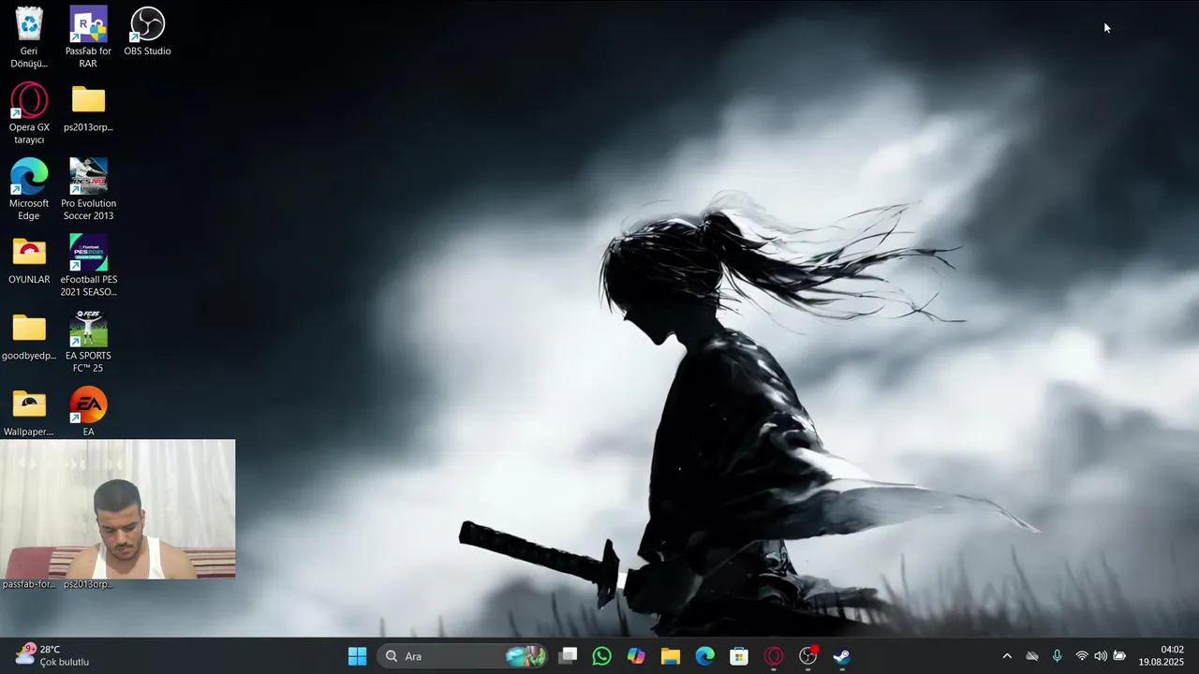Launch Copilot from the taskbar
The image size is (1199, 674).
[636, 656]
